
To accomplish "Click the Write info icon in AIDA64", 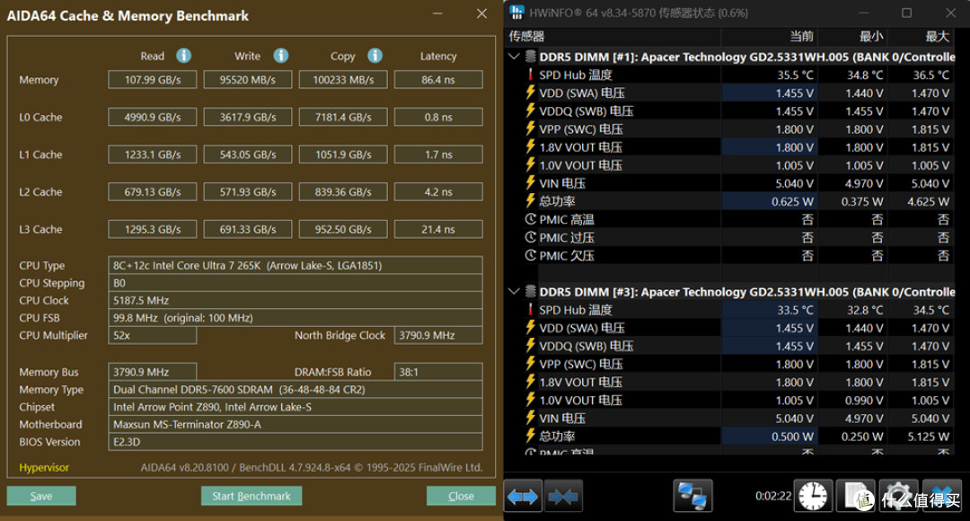I will (281, 56).
